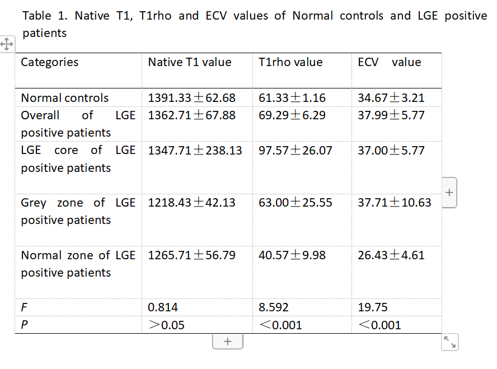This screenshot has width=497, height=369.
Task: Click the cell containing 1391.33±62.68
Action: [191, 98]
